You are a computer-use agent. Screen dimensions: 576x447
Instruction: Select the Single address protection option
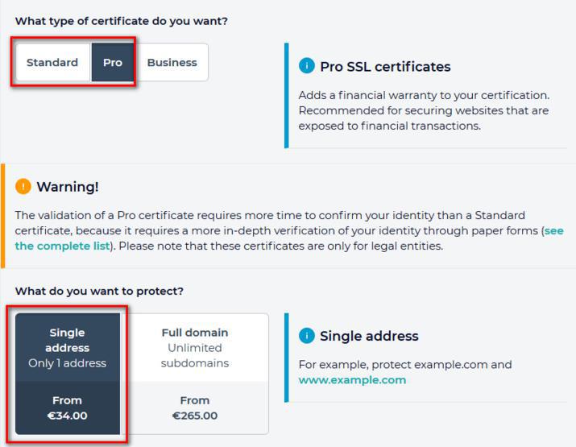coord(68,347)
